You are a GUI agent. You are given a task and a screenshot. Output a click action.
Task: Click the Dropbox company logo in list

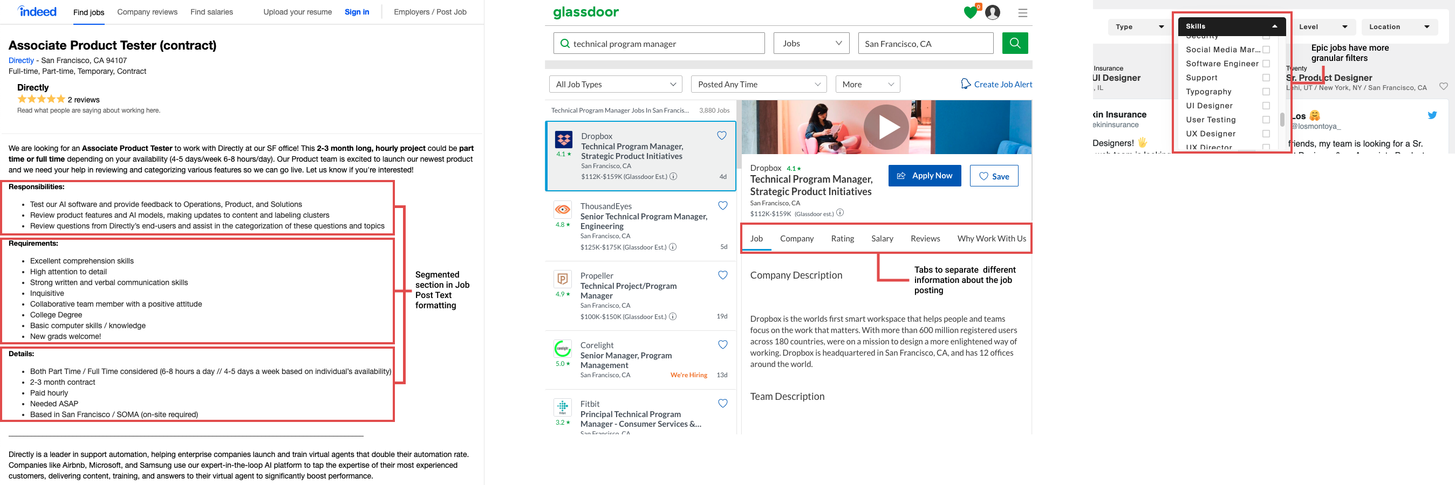pos(563,139)
